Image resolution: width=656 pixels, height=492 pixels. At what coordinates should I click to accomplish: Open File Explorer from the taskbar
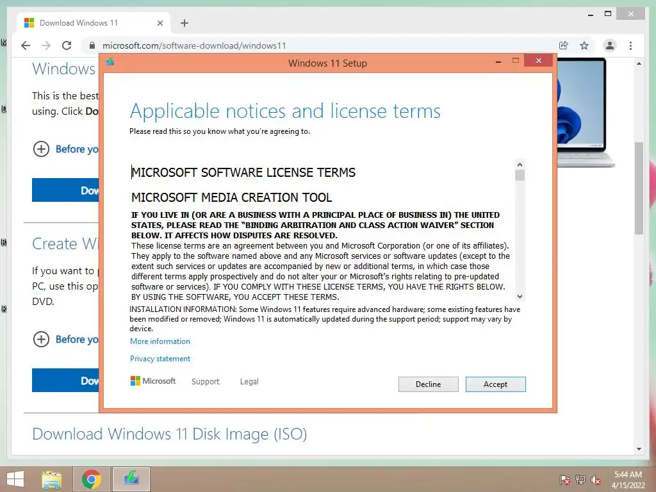coord(52,479)
